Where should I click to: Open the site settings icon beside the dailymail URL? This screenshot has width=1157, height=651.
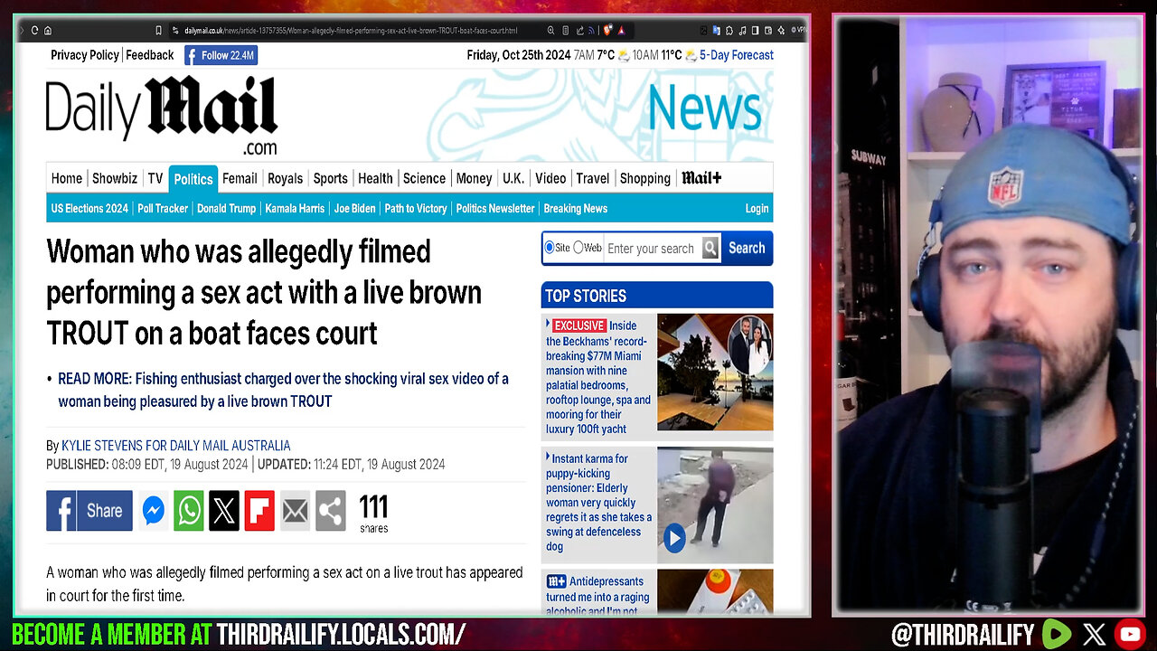(x=177, y=30)
